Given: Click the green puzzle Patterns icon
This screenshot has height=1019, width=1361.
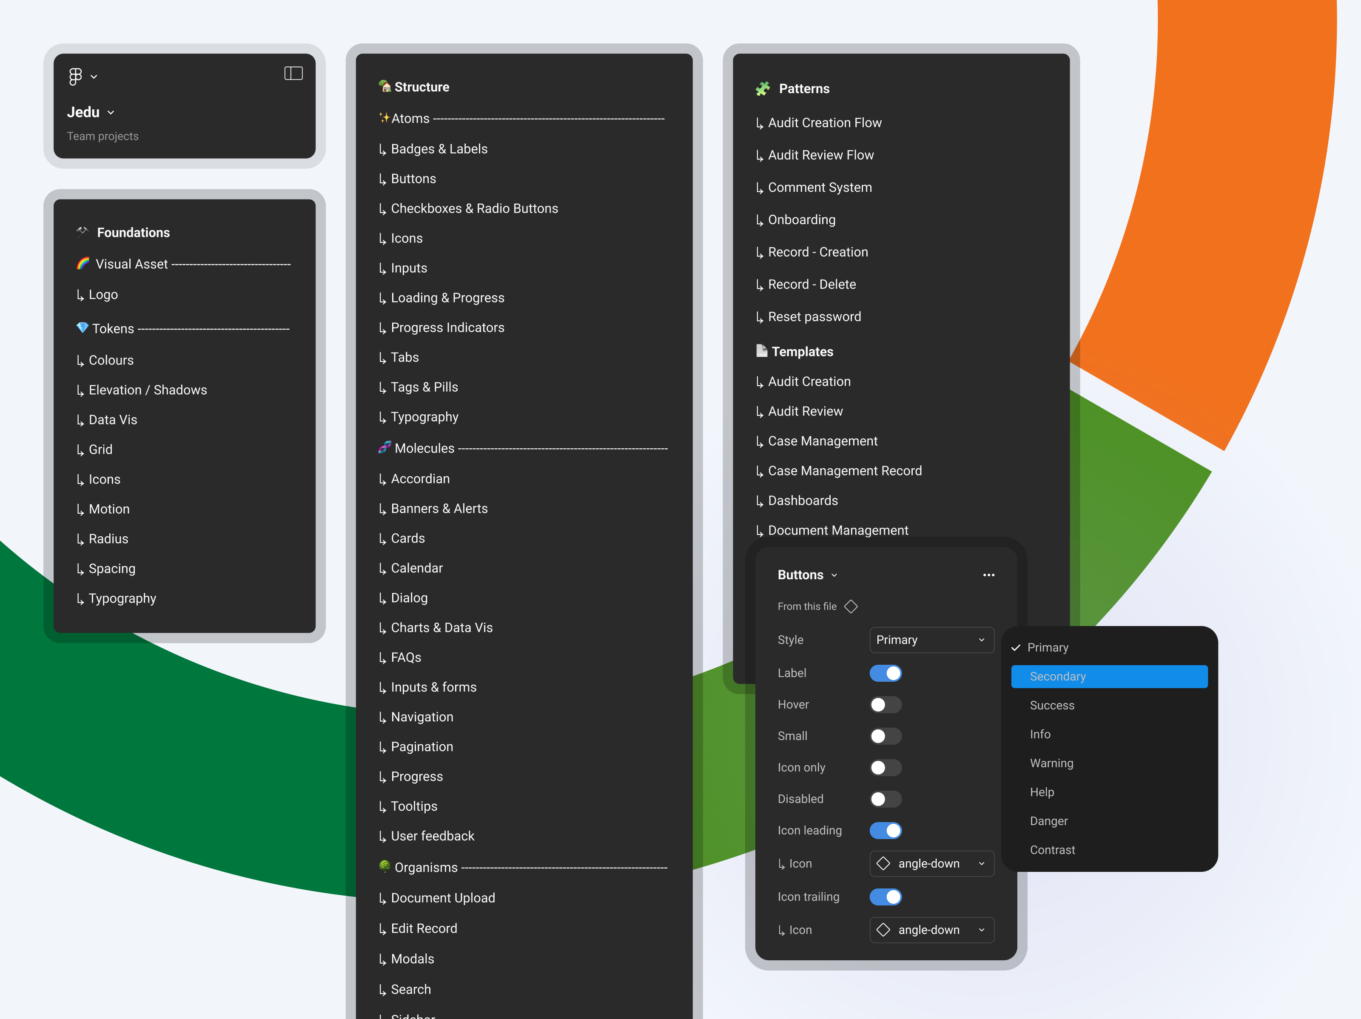Looking at the screenshot, I should pyautogui.click(x=763, y=88).
